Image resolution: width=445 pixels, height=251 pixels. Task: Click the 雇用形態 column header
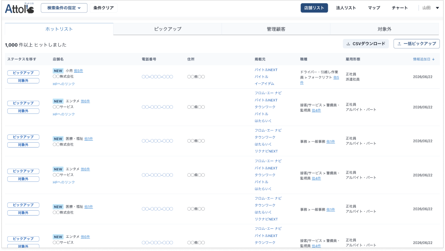pos(353,59)
